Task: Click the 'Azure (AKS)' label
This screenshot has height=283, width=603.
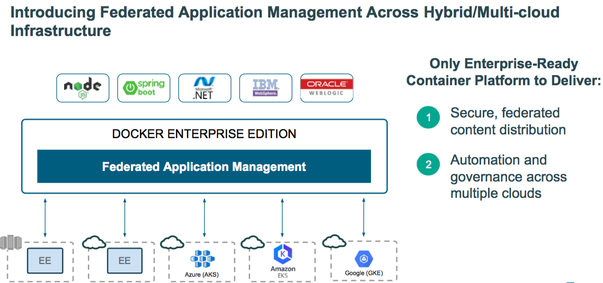Action: pyautogui.click(x=202, y=275)
